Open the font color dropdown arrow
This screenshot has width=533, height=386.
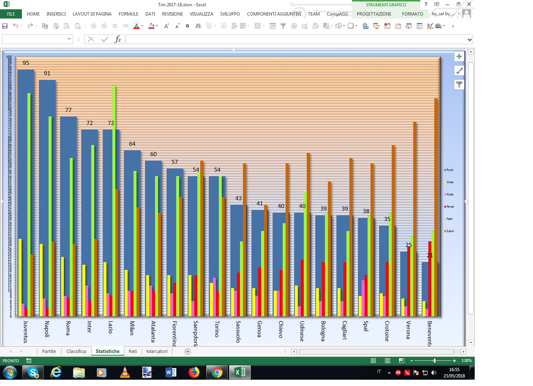142,26
